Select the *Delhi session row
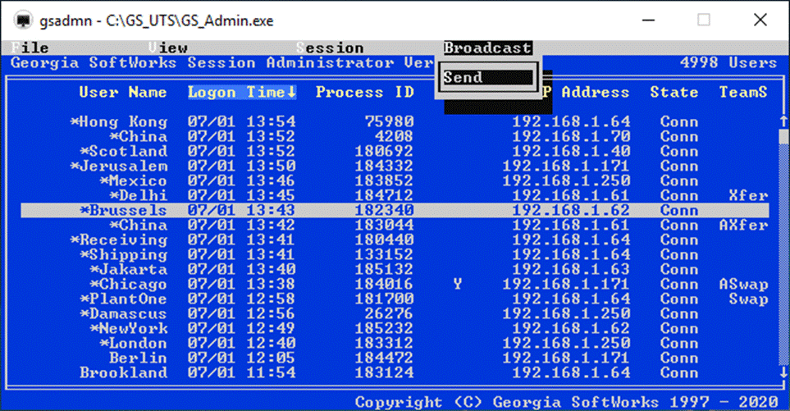This screenshot has height=411, width=790. [x=395, y=195]
